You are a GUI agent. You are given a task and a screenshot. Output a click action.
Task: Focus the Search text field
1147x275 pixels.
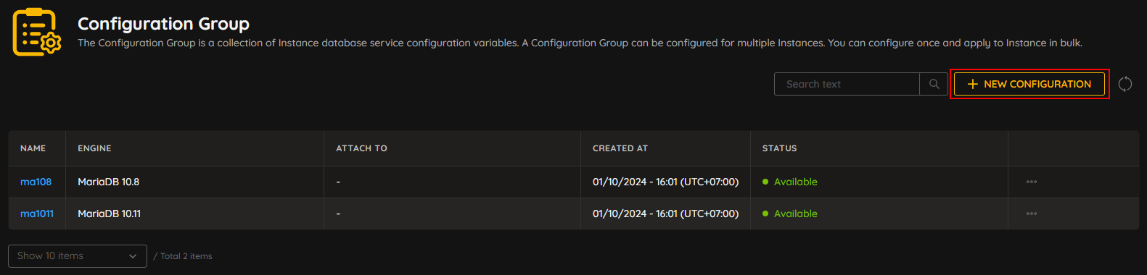pyautogui.click(x=847, y=84)
